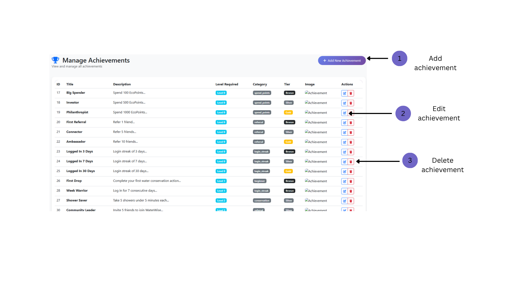Click the Image column header
This screenshot has width=514, height=289.
pos(310,84)
